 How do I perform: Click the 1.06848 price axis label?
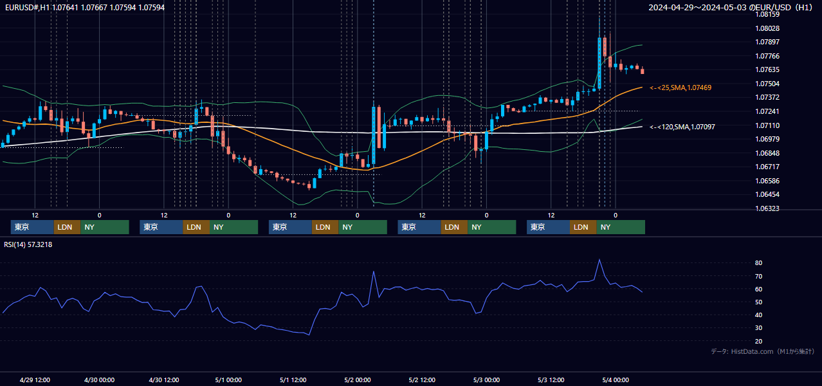pyautogui.click(x=767, y=153)
